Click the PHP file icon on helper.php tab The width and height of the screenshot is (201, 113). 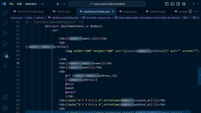tap(121, 11)
